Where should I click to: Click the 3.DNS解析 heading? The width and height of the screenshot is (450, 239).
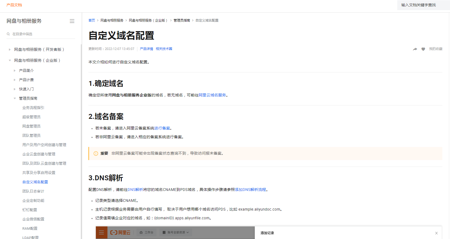[106, 178]
